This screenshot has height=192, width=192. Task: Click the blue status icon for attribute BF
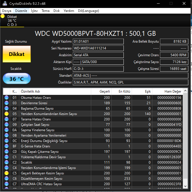point(7,146)
